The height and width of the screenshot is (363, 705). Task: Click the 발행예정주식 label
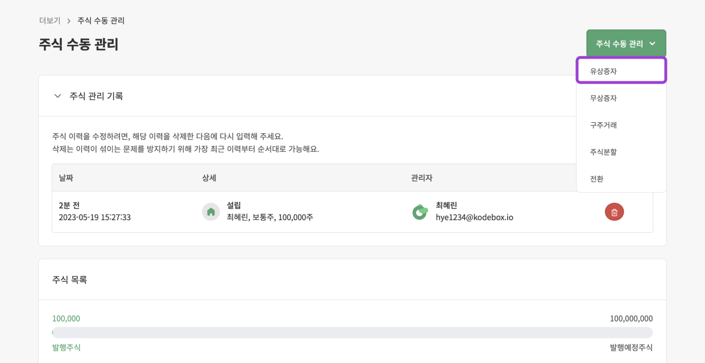[631, 347]
